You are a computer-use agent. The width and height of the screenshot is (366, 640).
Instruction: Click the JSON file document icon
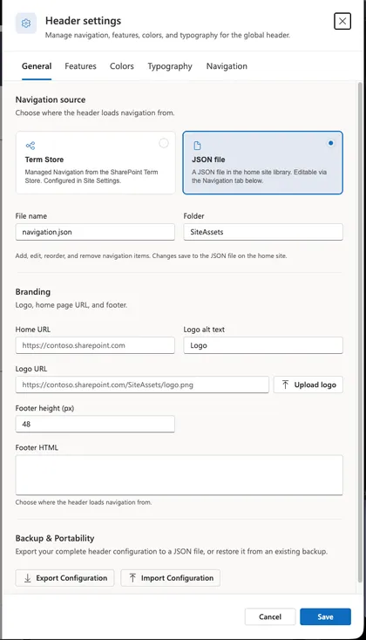click(x=197, y=146)
